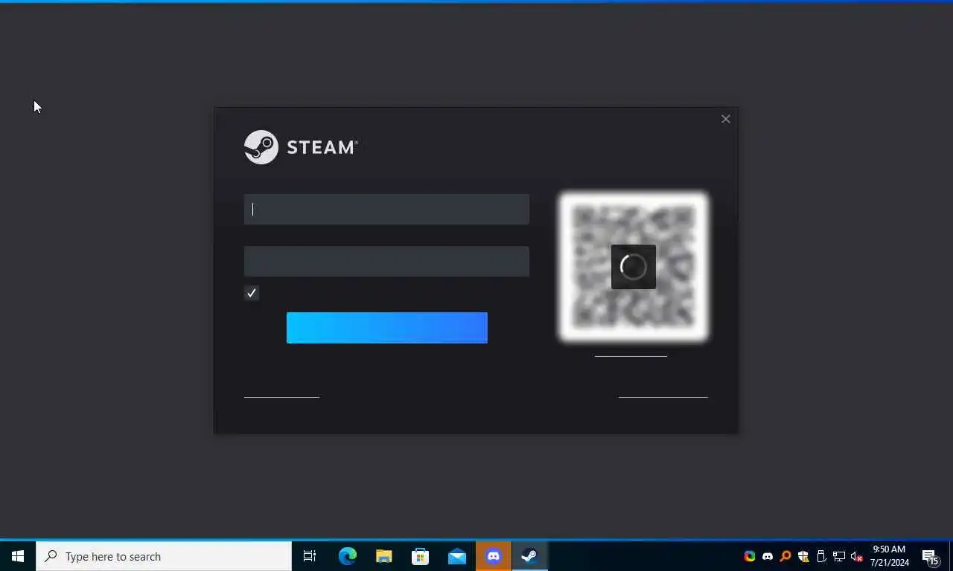This screenshot has height=571, width=953.
Task: Open the network status tray icon
Action: click(x=839, y=556)
